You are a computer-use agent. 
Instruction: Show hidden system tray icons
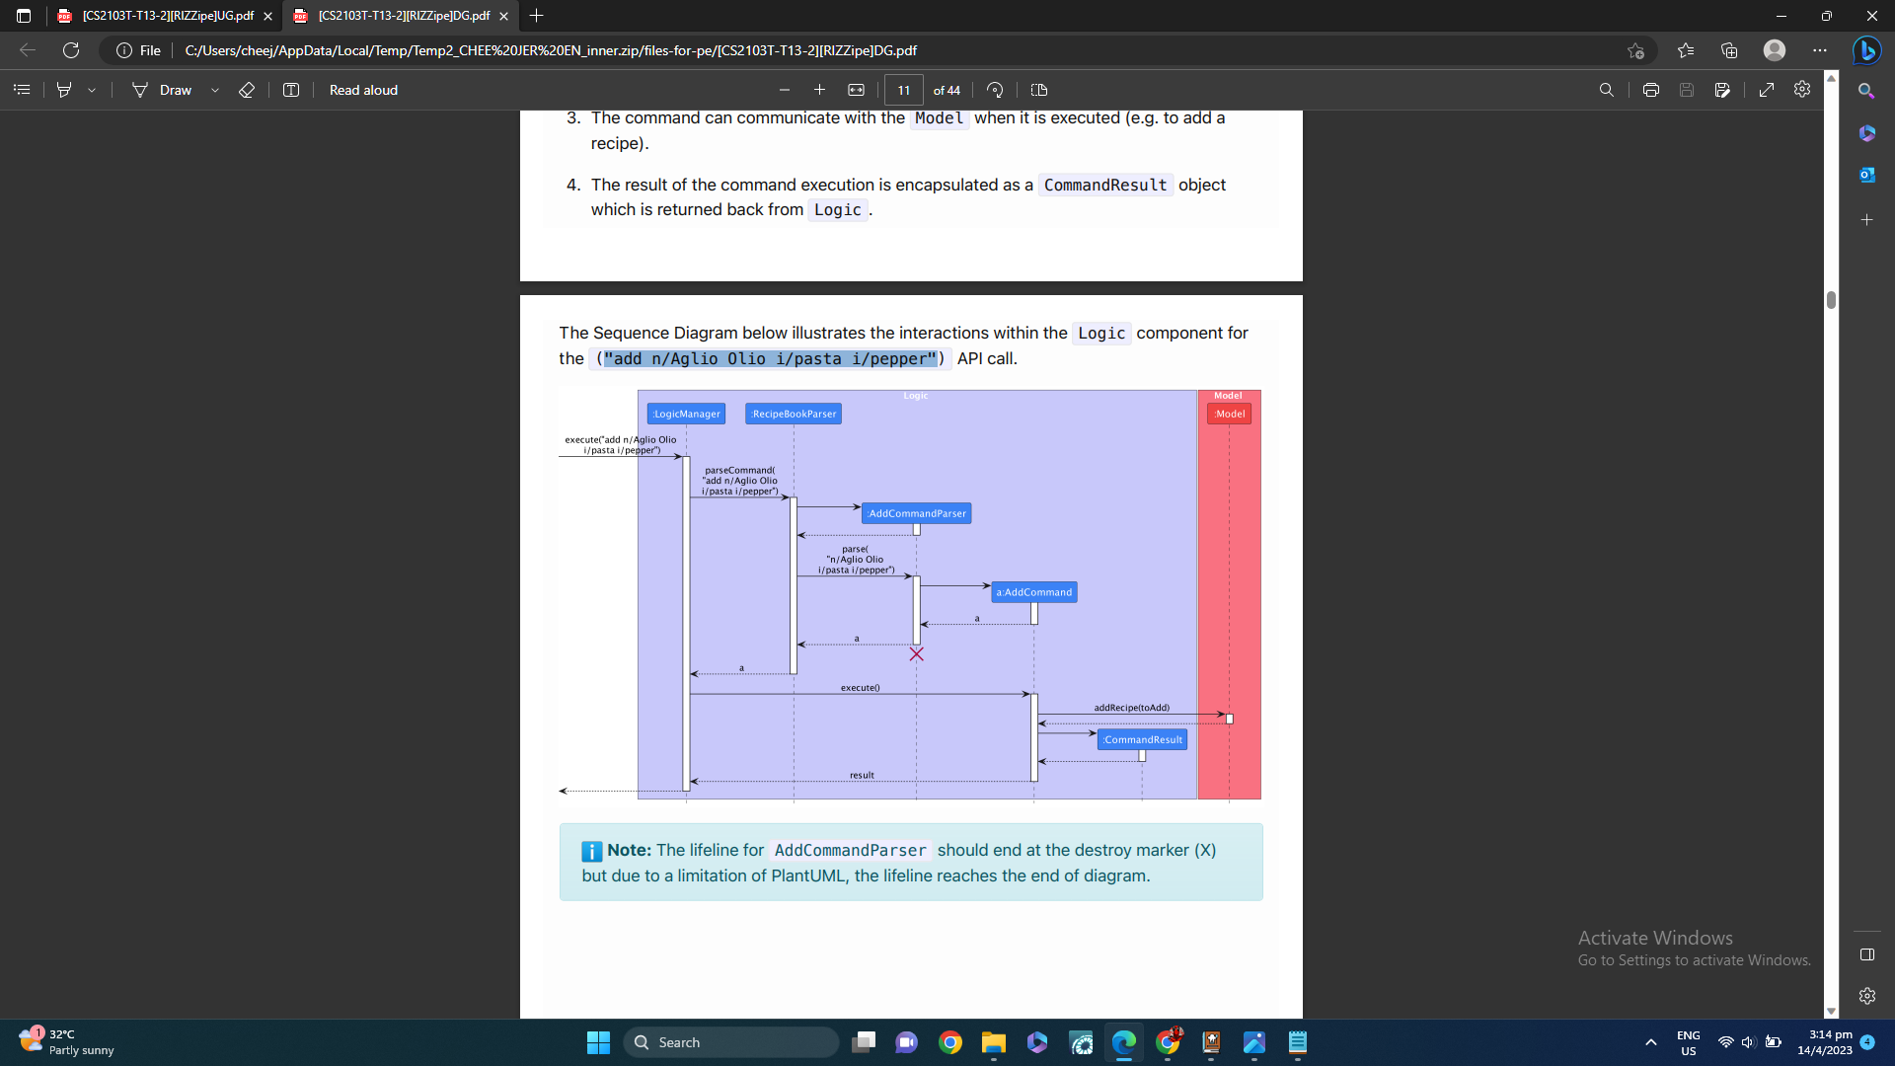coord(1650,1042)
